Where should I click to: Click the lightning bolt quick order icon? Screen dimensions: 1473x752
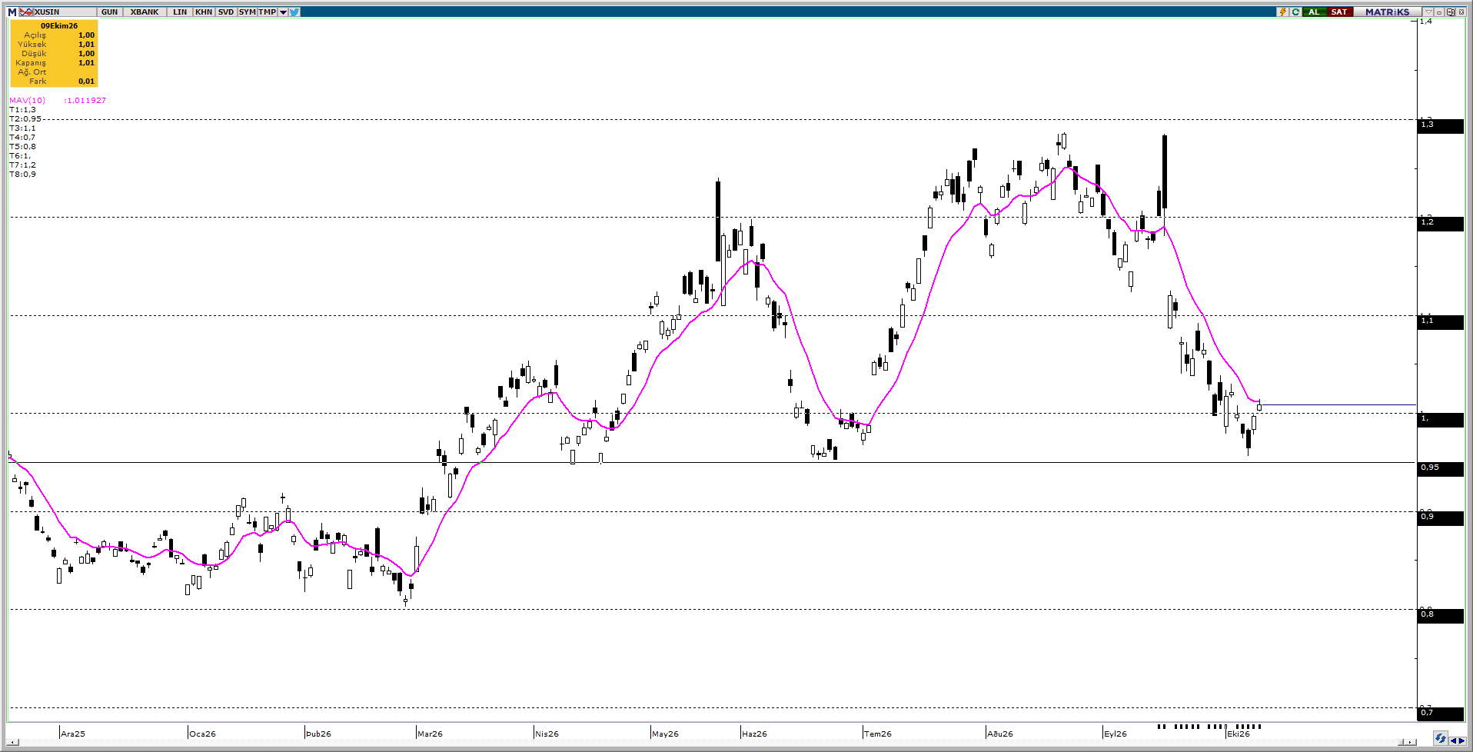tap(1282, 12)
